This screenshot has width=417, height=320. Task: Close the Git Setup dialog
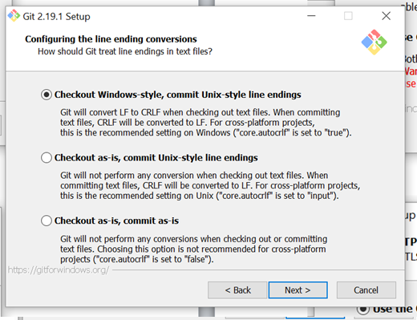387,16
